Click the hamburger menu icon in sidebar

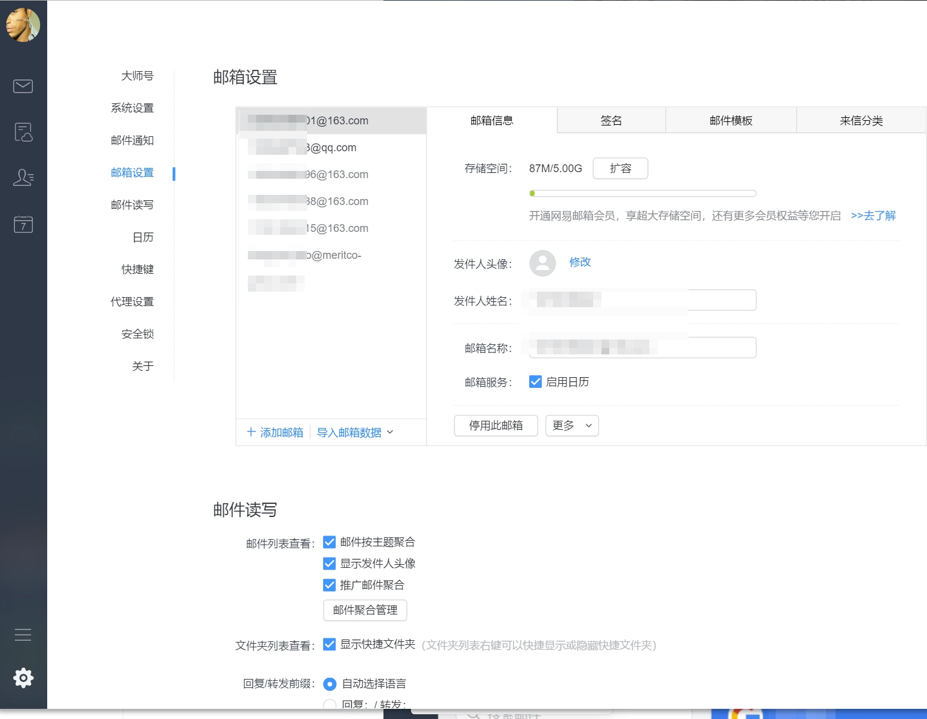pos(23,635)
